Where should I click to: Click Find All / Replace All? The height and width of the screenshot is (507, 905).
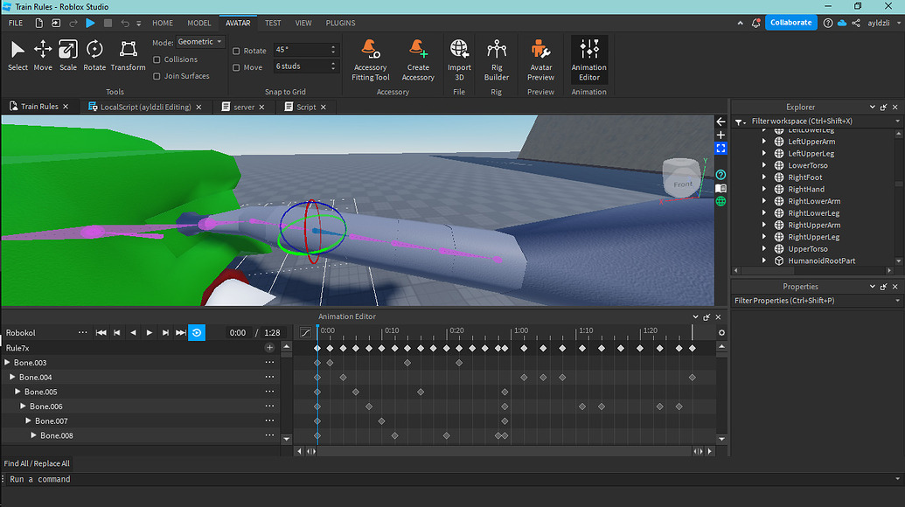point(37,463)
